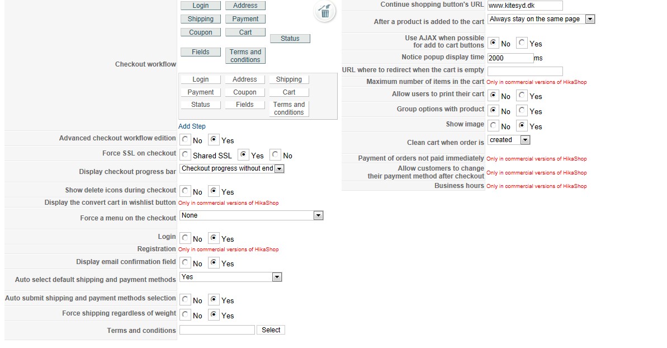Viewport: 667px width, 348px height.
Task: Turn off Show delete icons during checkout
Action: point(186,191)
